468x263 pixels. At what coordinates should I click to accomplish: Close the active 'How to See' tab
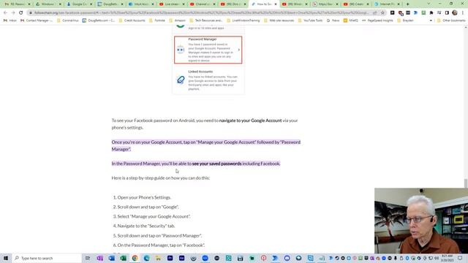pos(276,4)
